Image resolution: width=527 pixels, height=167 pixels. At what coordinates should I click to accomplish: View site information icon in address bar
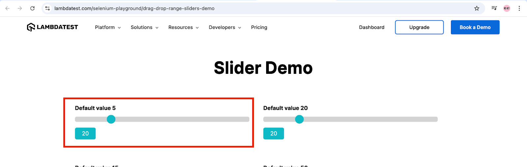coord(47,9)
